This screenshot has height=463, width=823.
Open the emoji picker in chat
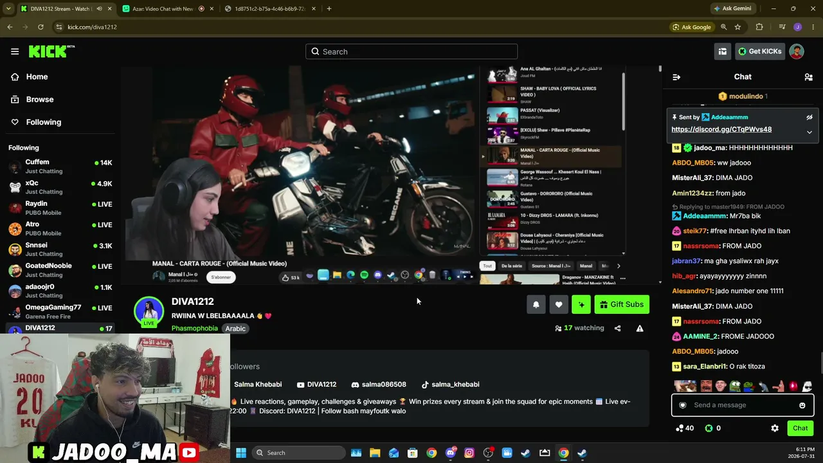tap(802, 405)
